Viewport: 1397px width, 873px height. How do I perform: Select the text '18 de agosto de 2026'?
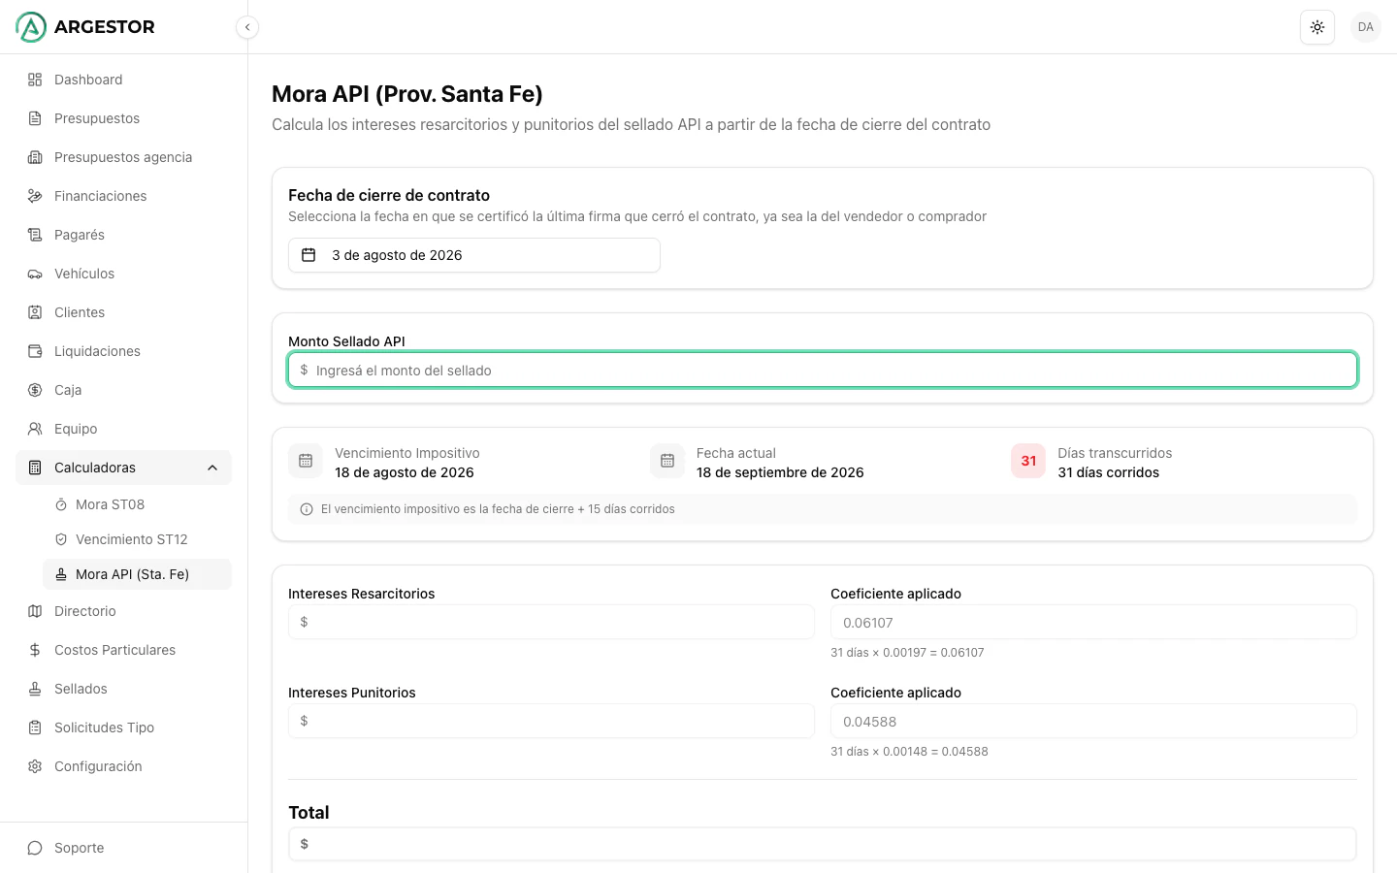click(x=405, y=472)
